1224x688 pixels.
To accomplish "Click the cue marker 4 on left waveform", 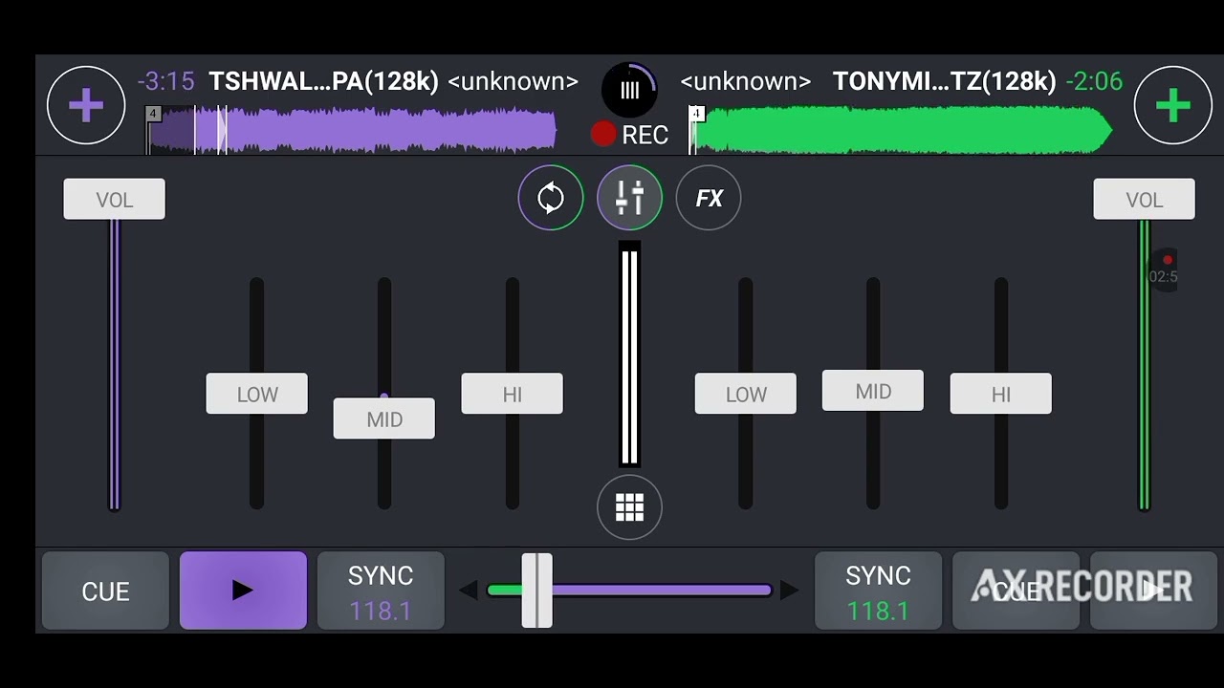I will tap(153, 114).
